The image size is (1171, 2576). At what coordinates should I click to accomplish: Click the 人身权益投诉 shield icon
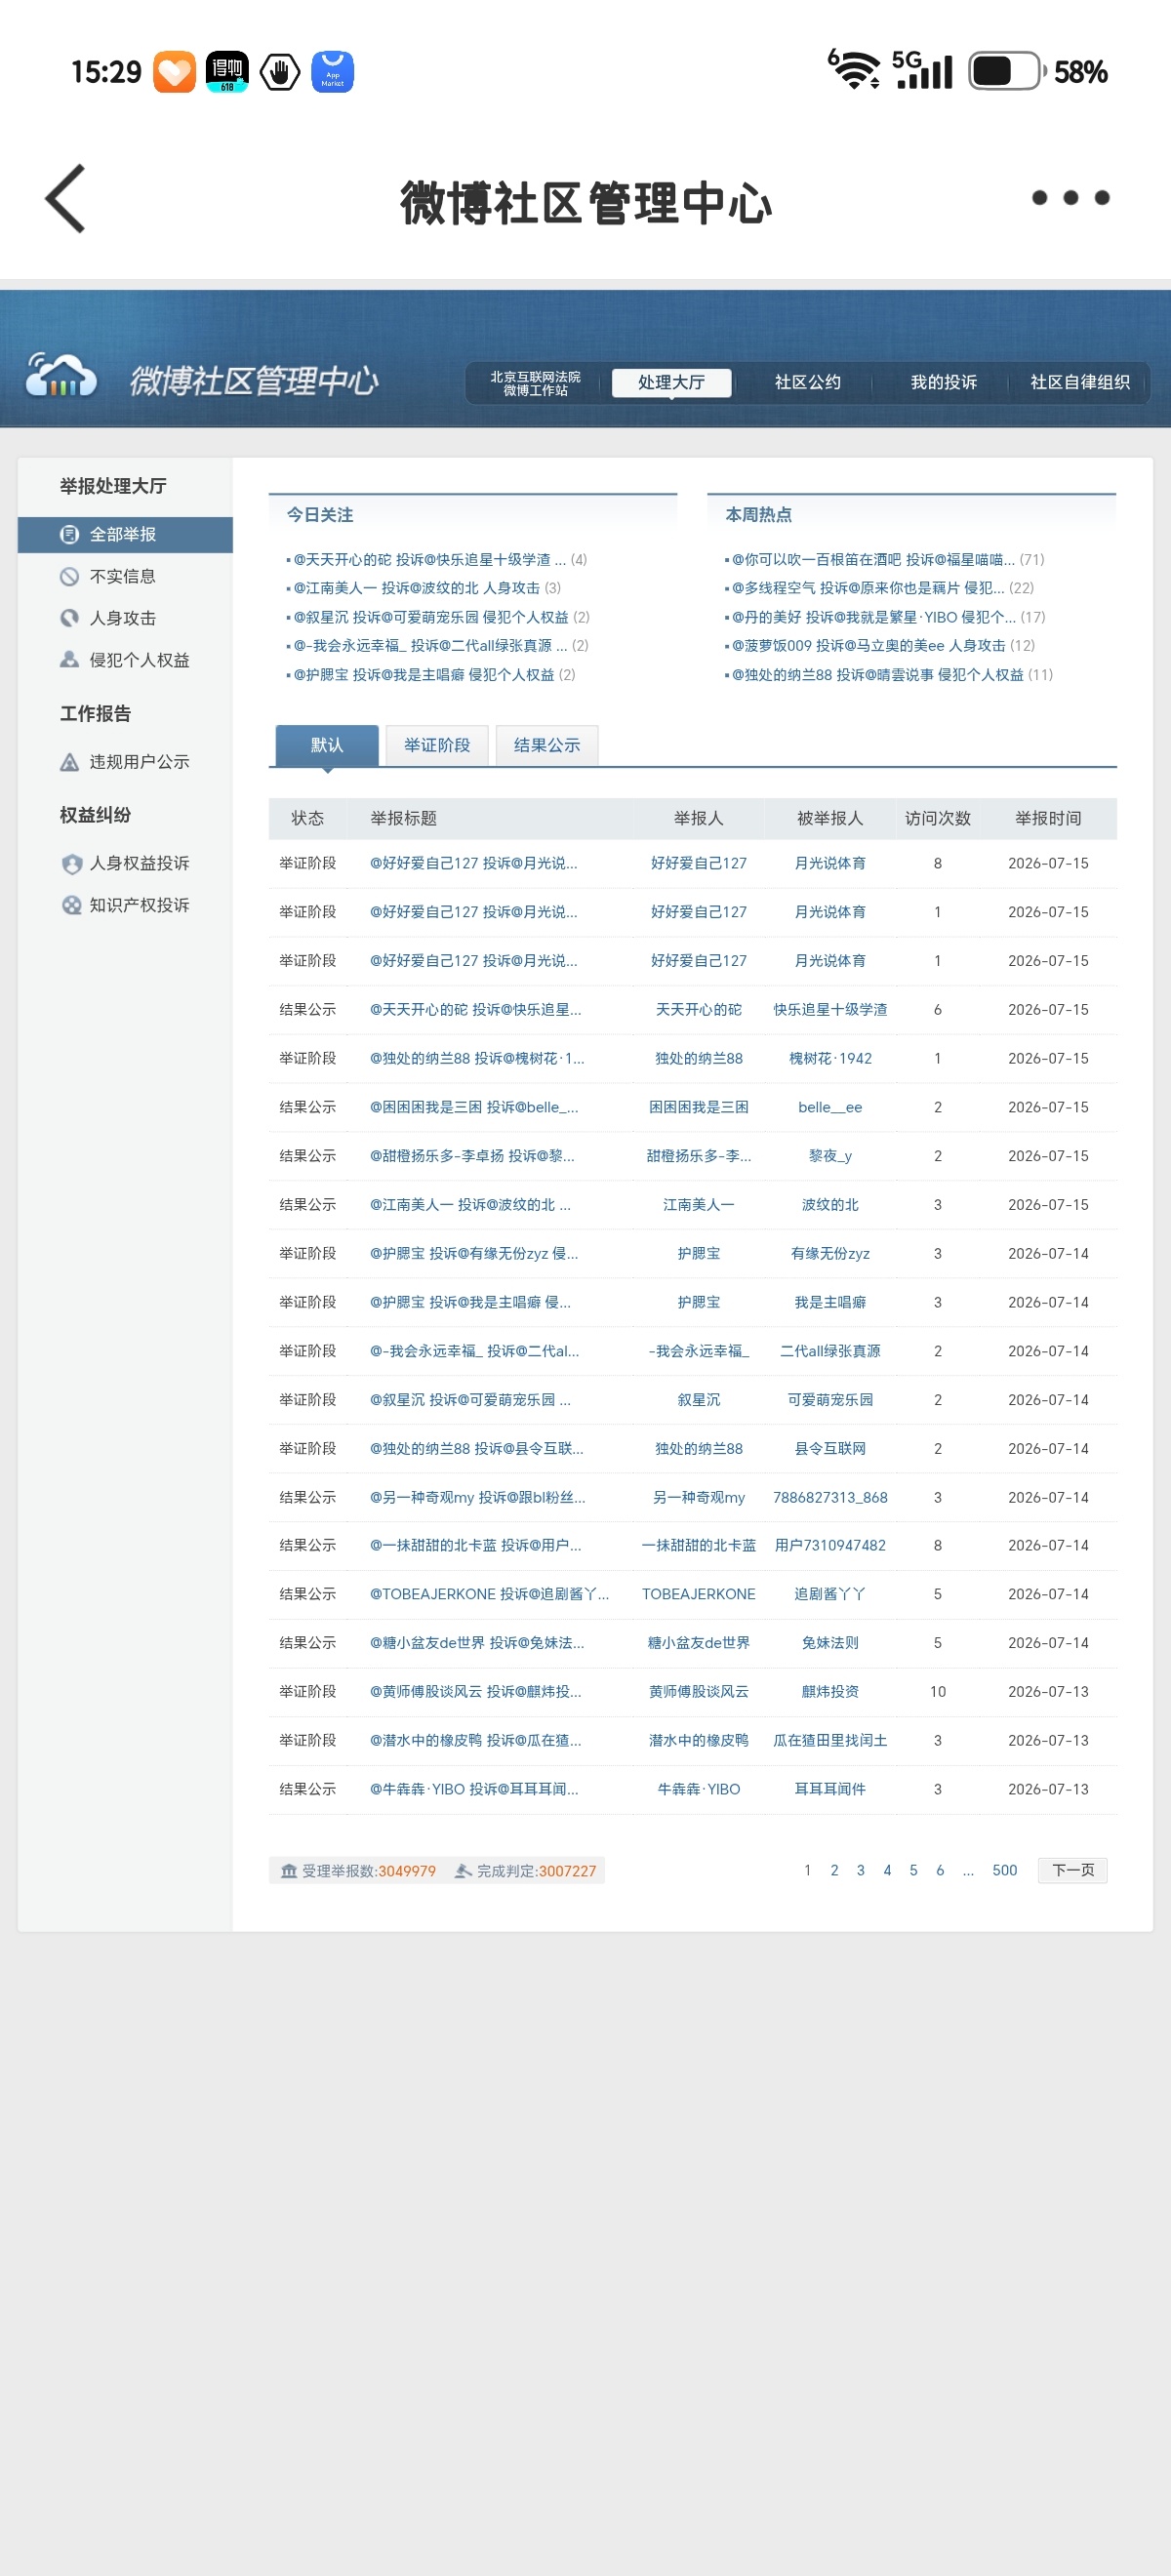pyautogui.click(x=71, y=863)
